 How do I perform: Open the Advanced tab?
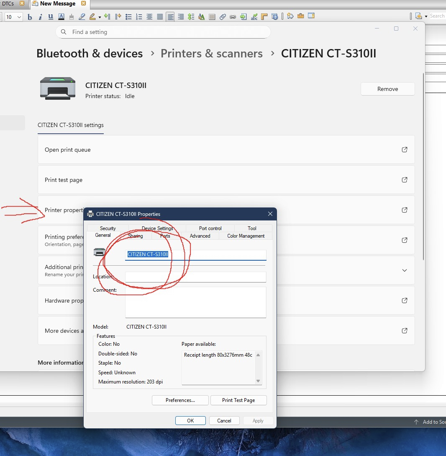pyautogui.click(x=200, y=236)
